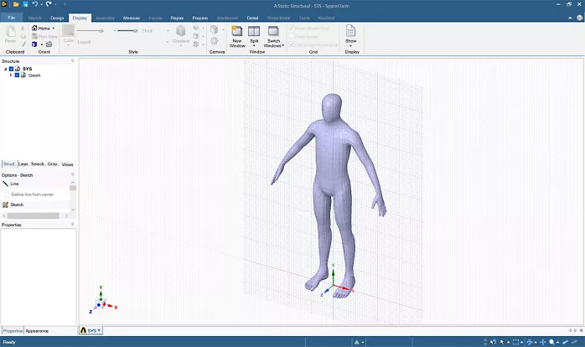Click the Home view icon in Orient

(35, 28)
